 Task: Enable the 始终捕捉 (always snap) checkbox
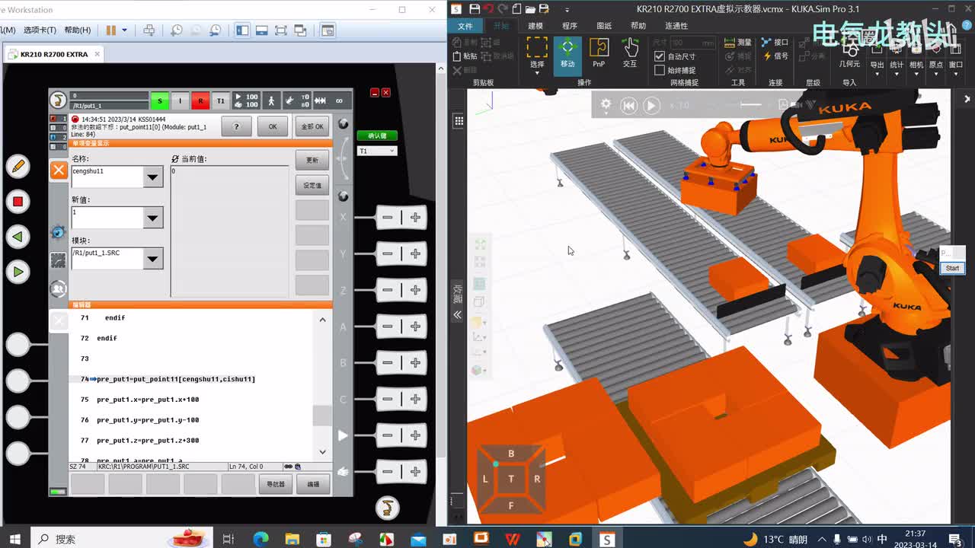click(x=660, y=70)
